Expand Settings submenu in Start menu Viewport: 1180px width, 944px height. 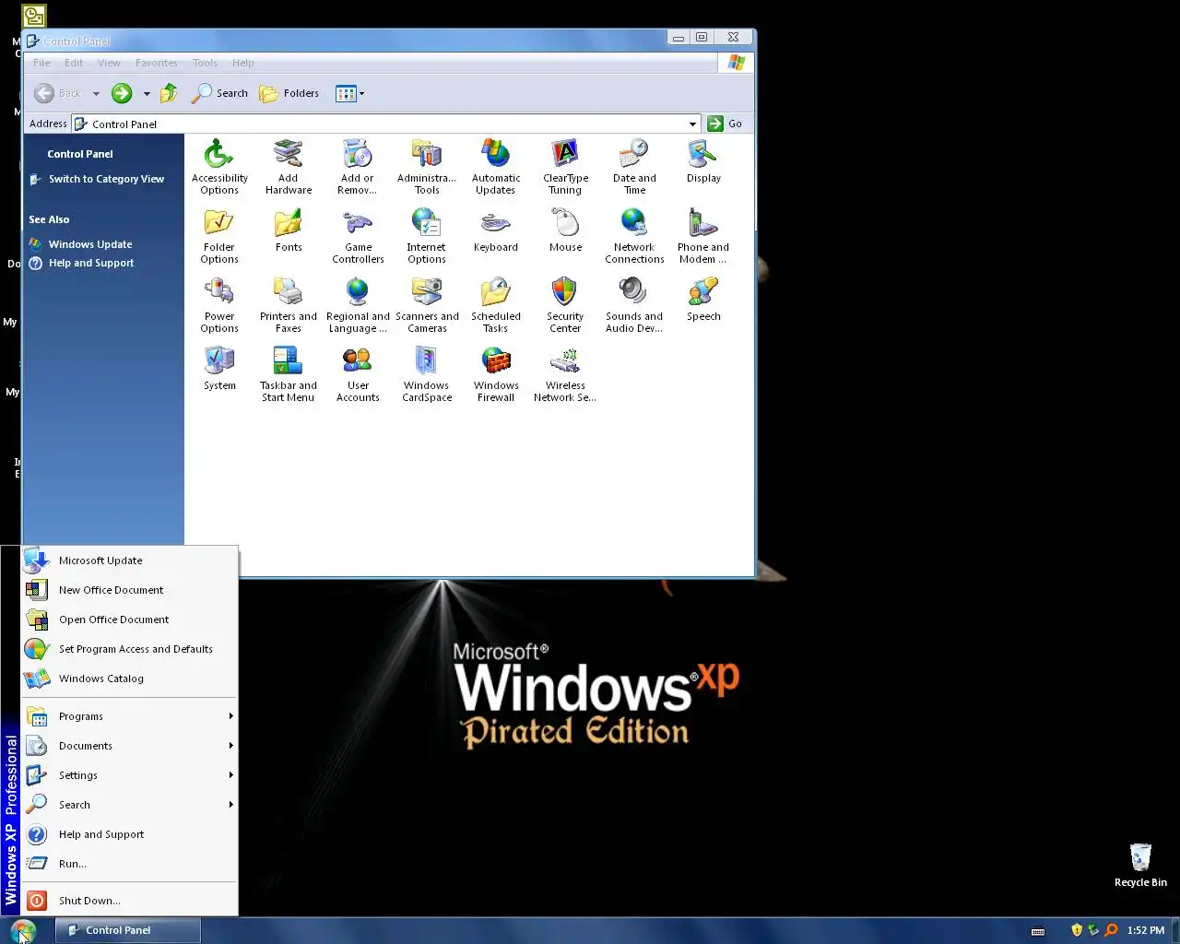coord(129,775)
